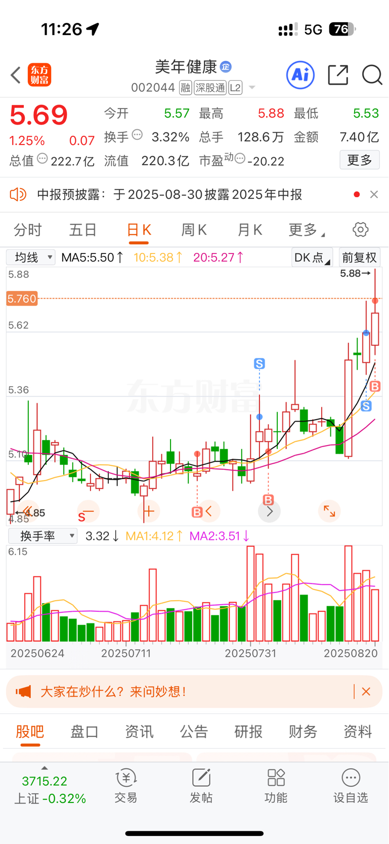This screenshot has width=389, height=844.
Task: Switch to 资讯 tab
Action: point(139,731)
